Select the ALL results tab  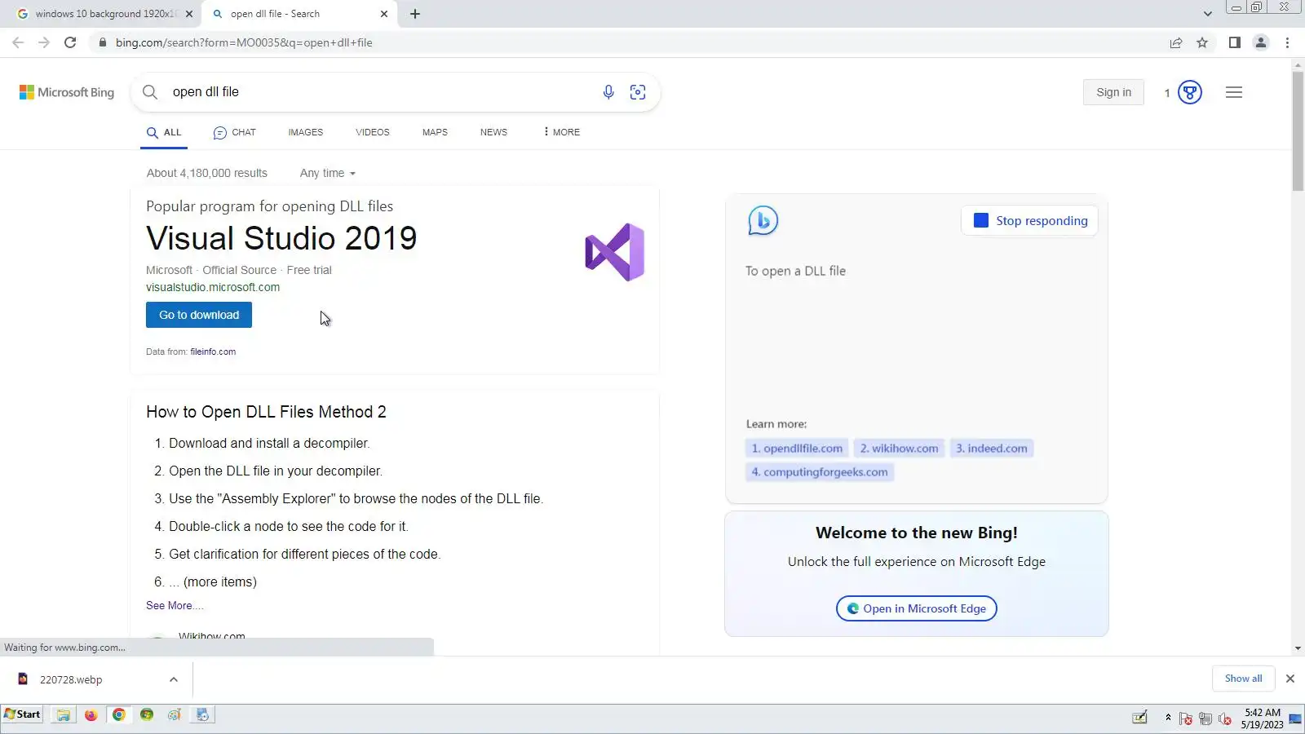pyautogui.click(x=164, y=132)
